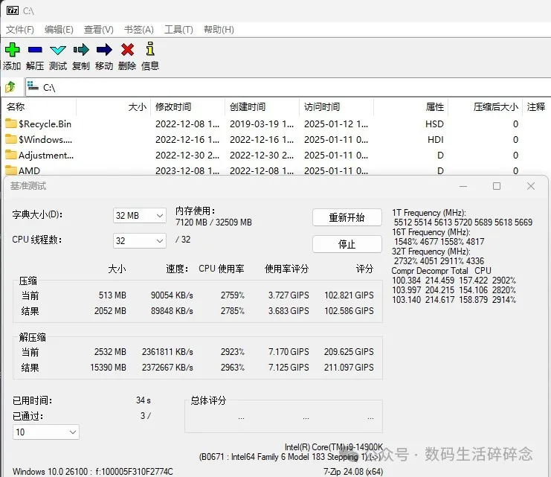Viewport: 551px width, 477px height.
Task: Click the C:\ address path field
Action: pos(289,87)
